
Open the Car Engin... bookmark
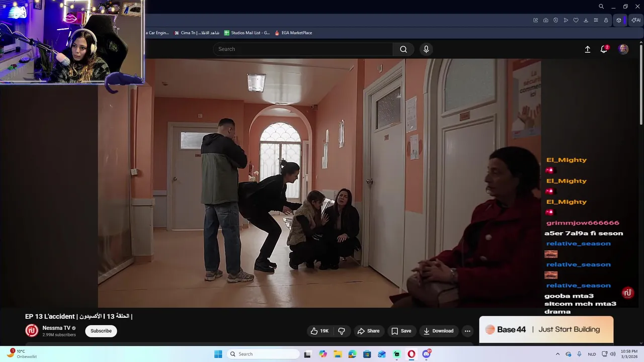pos(157,33)
